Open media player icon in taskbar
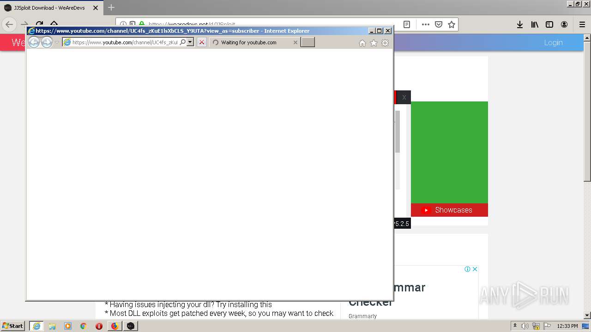This screenshot has height=332, width=591. click(x=68, y=326)
